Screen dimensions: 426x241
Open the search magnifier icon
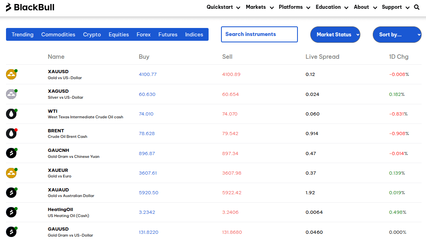point(416,7)
